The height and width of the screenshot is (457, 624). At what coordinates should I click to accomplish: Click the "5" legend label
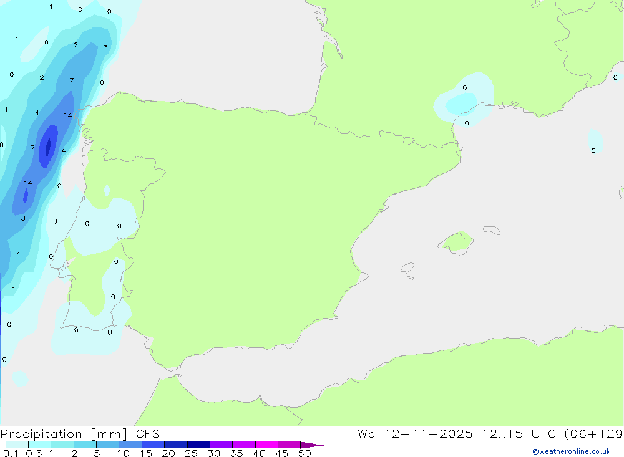tap(97, 453)
